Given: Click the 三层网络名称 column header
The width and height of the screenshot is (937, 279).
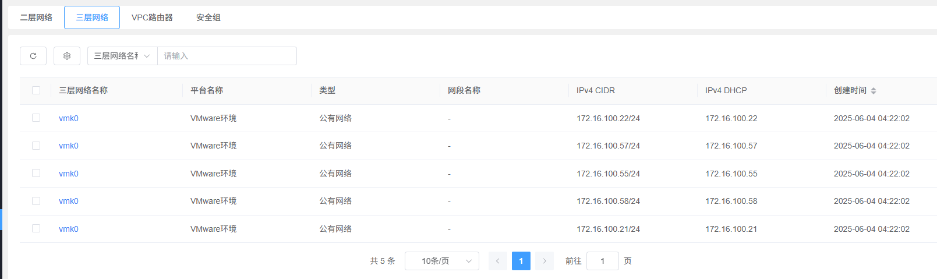Looking at the screenshot, I should tap(83, 90).
